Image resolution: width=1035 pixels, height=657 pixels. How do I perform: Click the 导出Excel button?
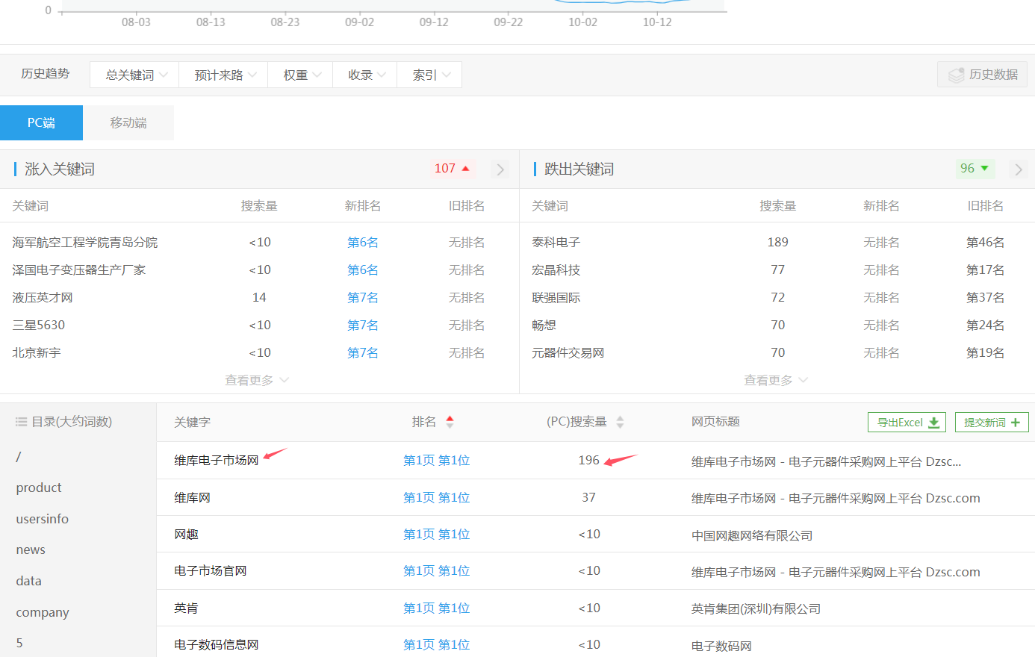click(907, 423)
